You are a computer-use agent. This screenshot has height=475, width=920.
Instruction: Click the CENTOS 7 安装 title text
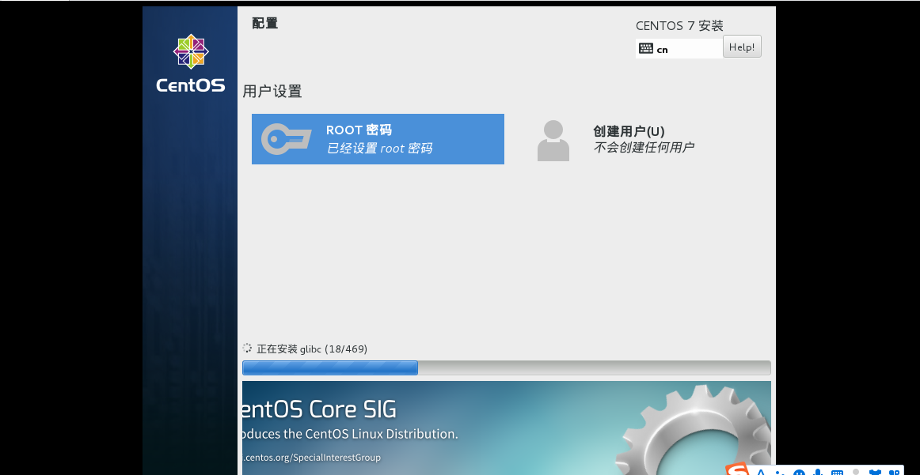(x=679, y=26)
